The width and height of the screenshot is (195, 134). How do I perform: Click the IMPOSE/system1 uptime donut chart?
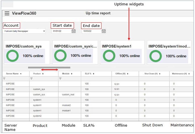pyautogui.click(x=109, y=56)
